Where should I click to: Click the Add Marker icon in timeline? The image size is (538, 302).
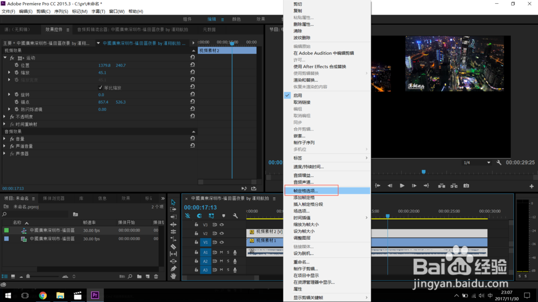tap(223, 215)
